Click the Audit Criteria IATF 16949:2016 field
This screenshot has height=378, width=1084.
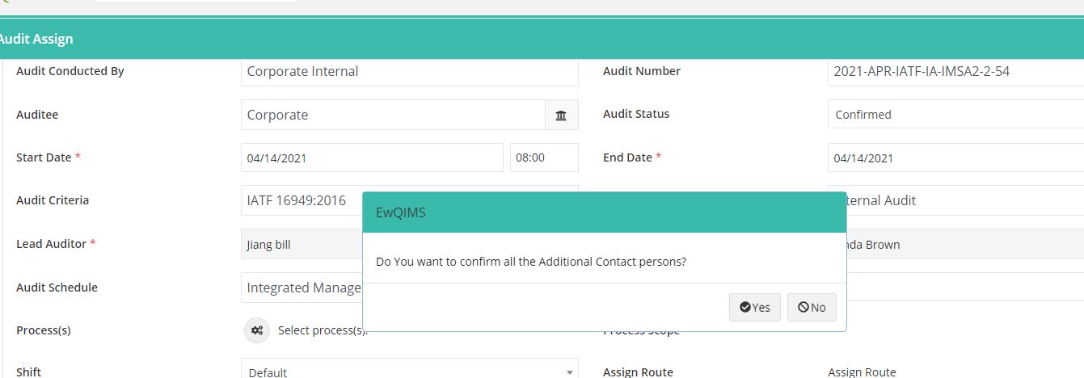click(x=302, y=200)
